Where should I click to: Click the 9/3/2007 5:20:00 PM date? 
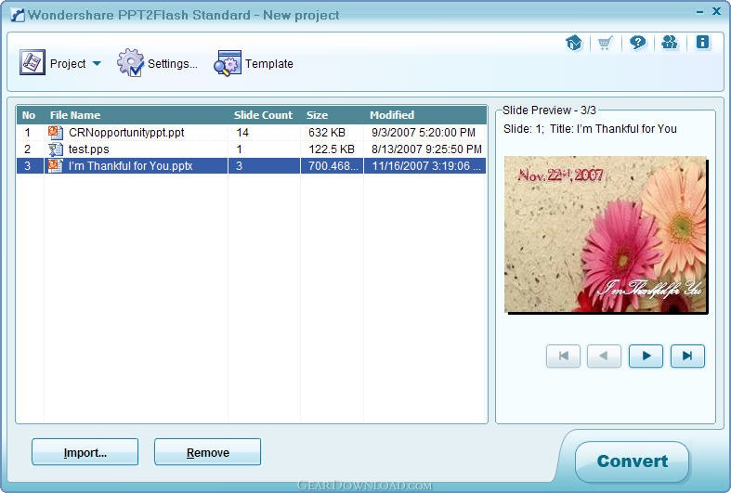click(424, 133)
